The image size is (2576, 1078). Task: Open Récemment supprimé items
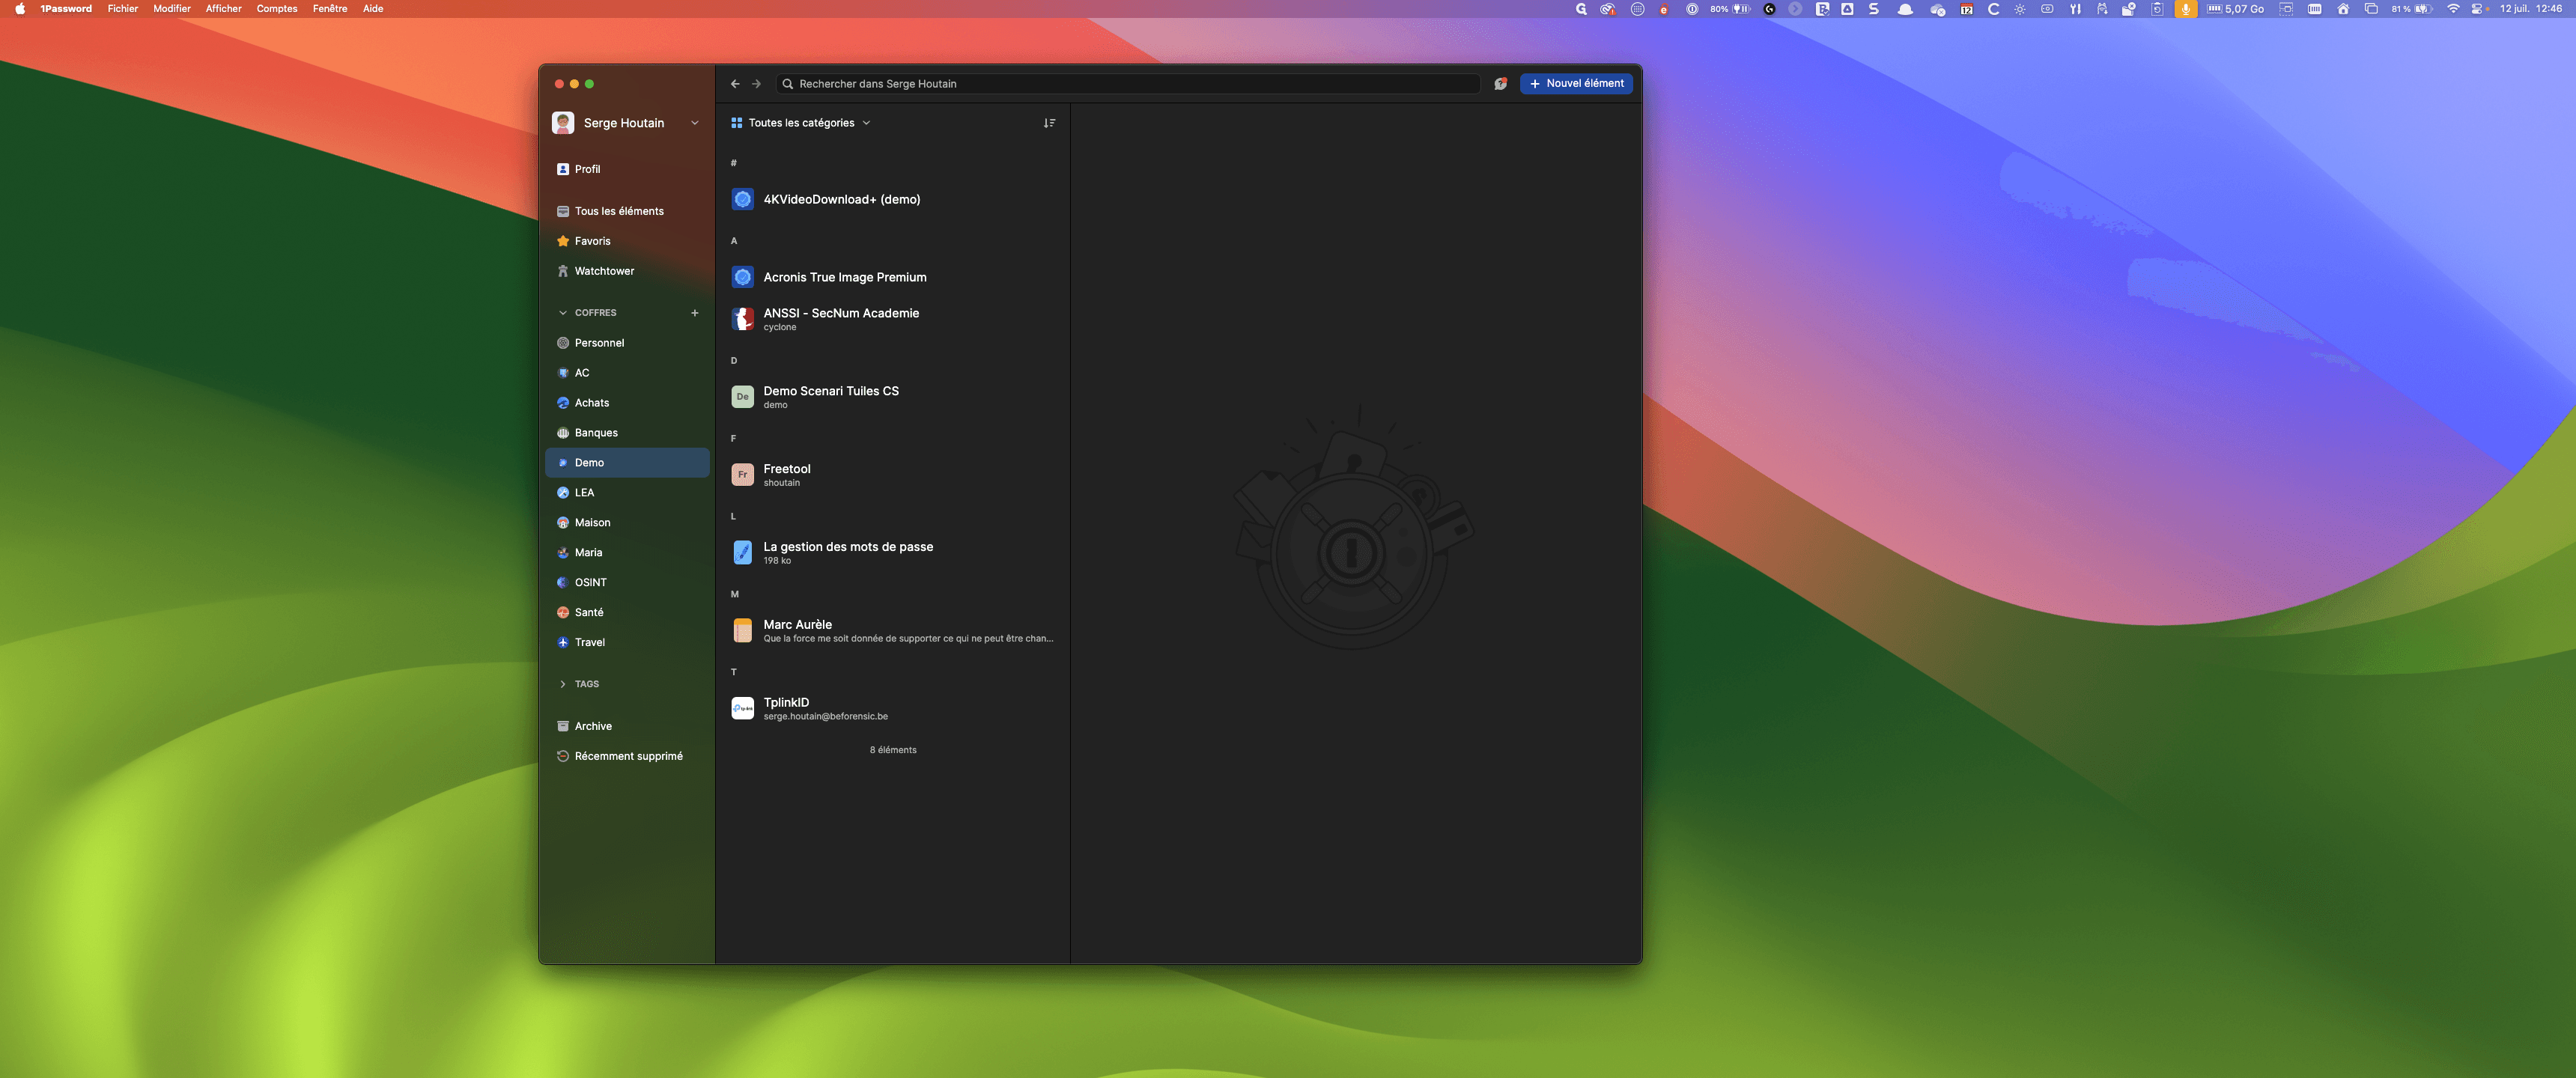pyautogui.click(x=627, y=756)
